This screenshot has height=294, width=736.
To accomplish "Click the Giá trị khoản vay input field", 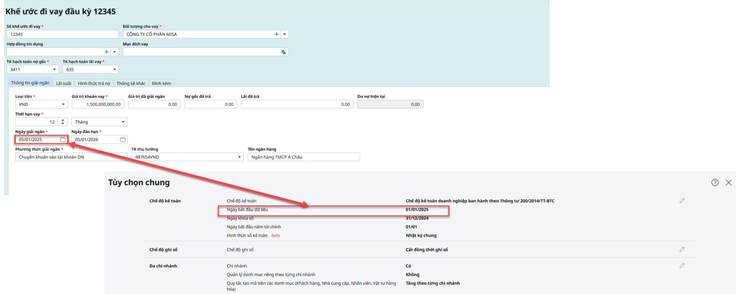I will click(x=97, y=105).
